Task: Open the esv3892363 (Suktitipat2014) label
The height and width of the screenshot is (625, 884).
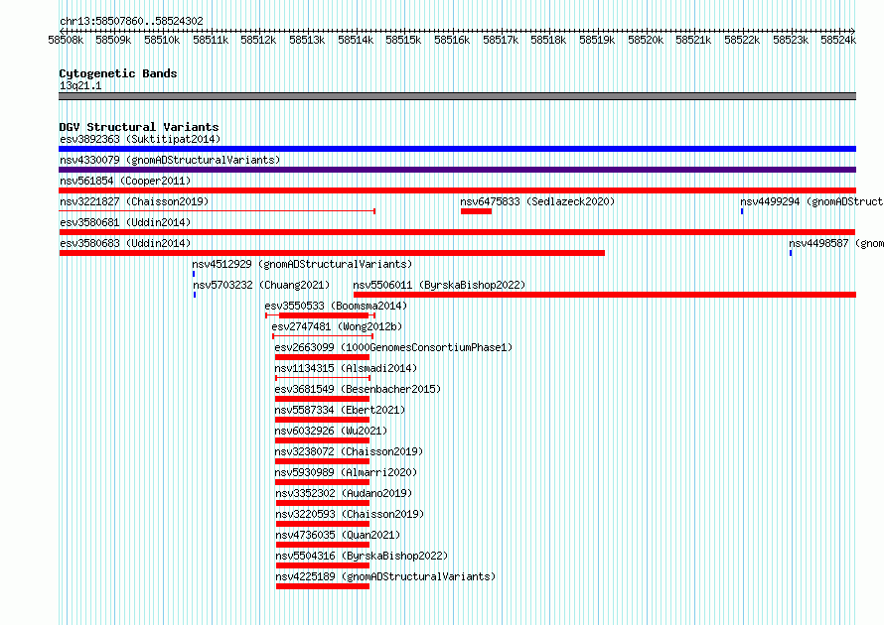Action: [140, 139]
